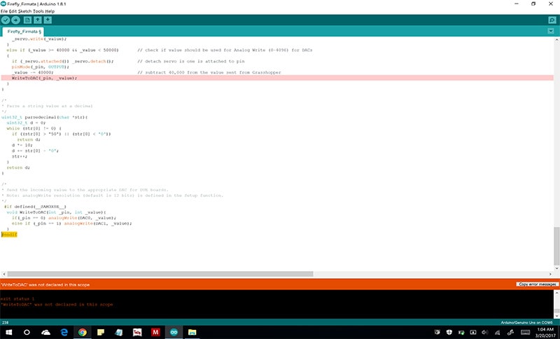Image resolution: width=560 pixels, height=339 pixels.
Task: Open the Help menu
Action: click(x=50, y=11)
